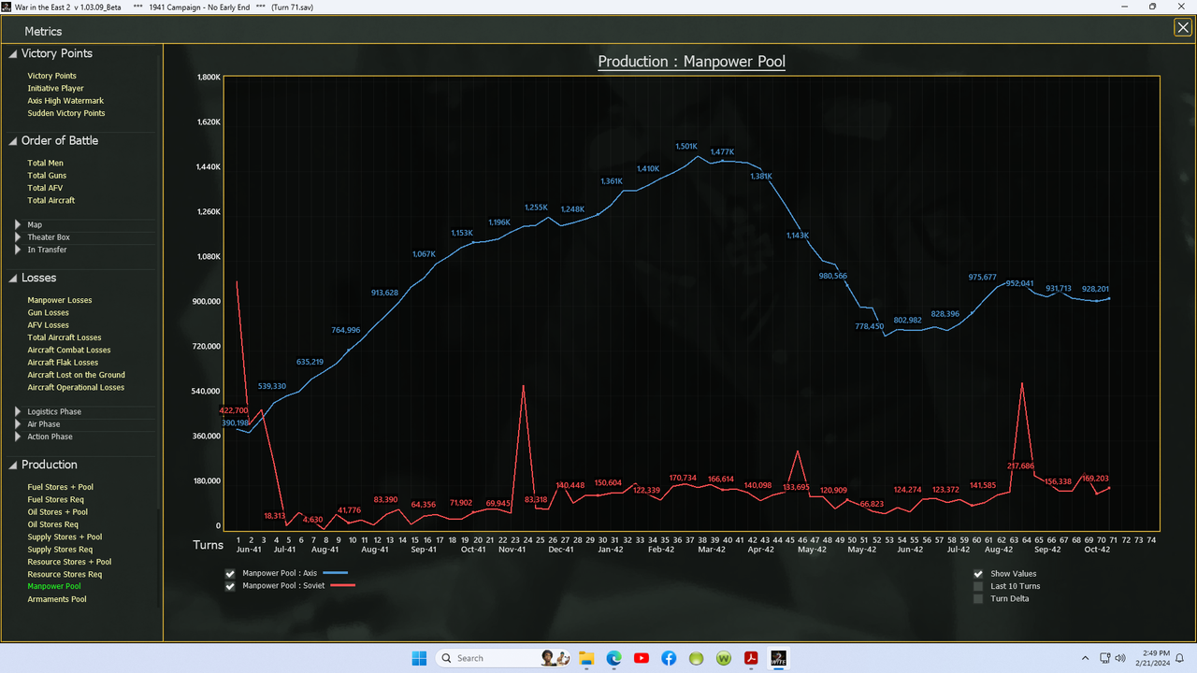Enable the Turn Delta checkbox
The height and width of the screenshot is (673, 1197).
tap(979, 598)
